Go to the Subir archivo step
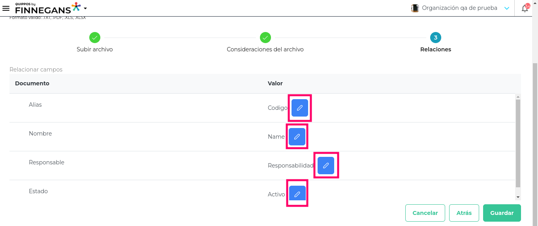Screen dimensions: 538x226 (x=95, y=38)
